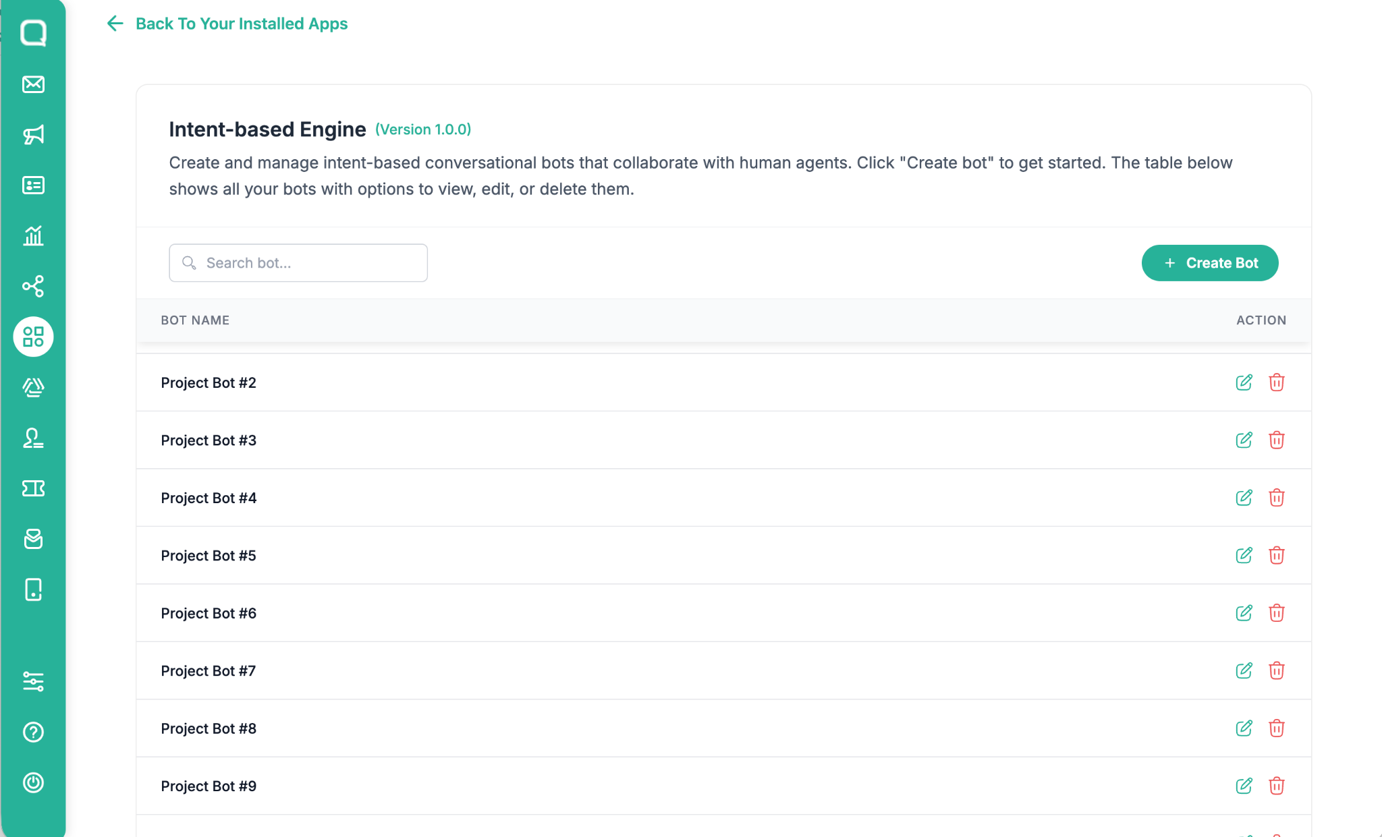Delete Project Bot #3
Viewport: 1382px width, 837px height.
(x=1276, y=440)
